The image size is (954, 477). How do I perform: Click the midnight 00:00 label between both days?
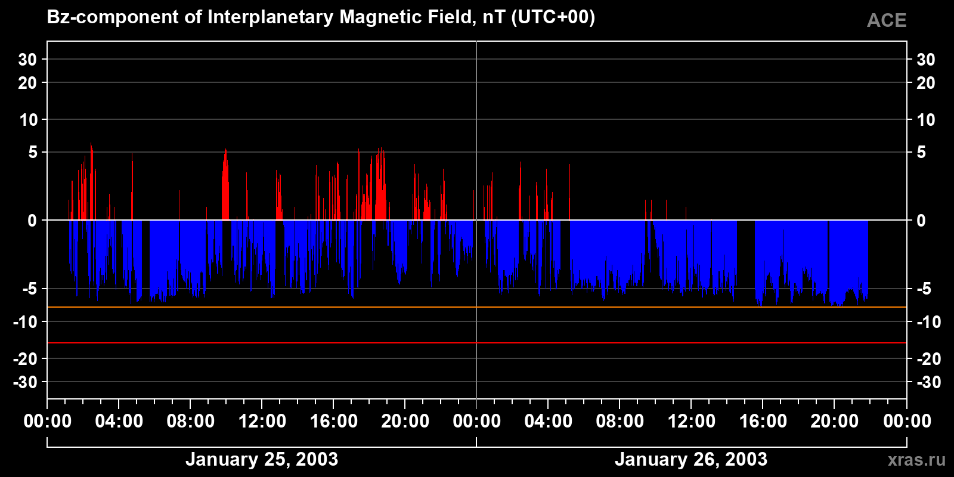coord(477,421)
